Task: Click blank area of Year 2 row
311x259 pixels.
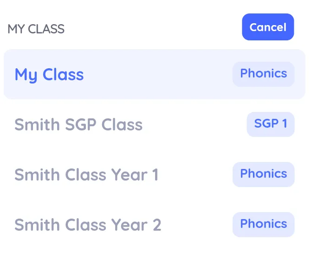Action: tap(197, 225)
